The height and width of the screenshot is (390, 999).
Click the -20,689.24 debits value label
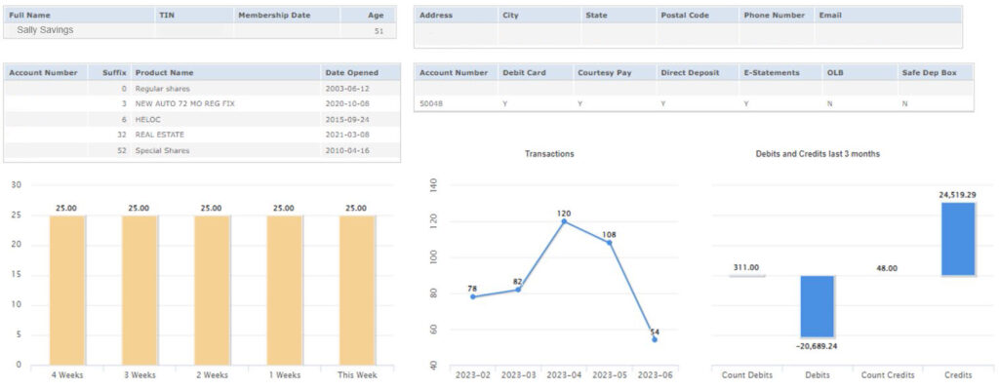point(818,345)
